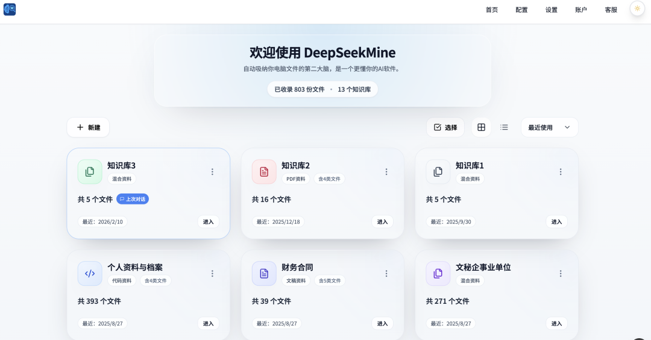The height and width of the screenshot is (340, 651).
Task: Click the 文秘企事业单位 card title
Action: point(483,267)
